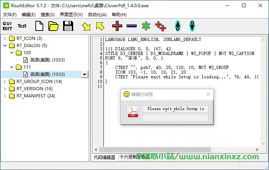Viewport: 269px width, 170px height.
Task: Collapse the 105 folder node
Action: coord(12,53)
